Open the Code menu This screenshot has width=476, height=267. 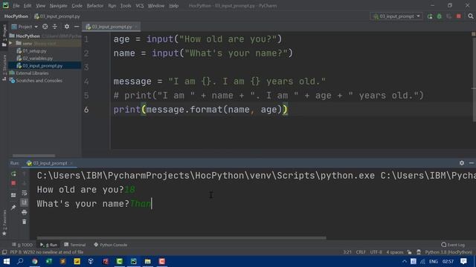point(77,6)
